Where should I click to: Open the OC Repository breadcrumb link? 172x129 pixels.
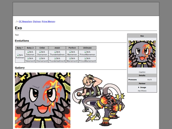(x=25, y=22)
